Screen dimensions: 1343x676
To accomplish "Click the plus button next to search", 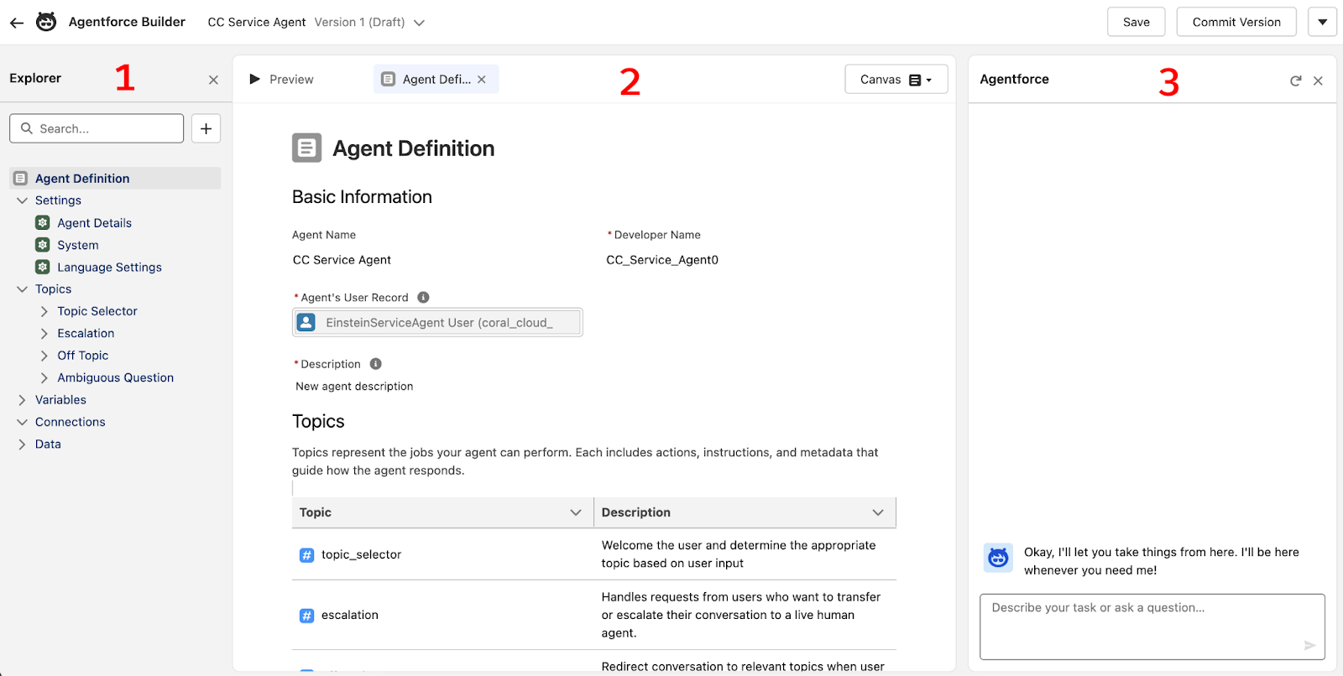I will click(206, 128).
